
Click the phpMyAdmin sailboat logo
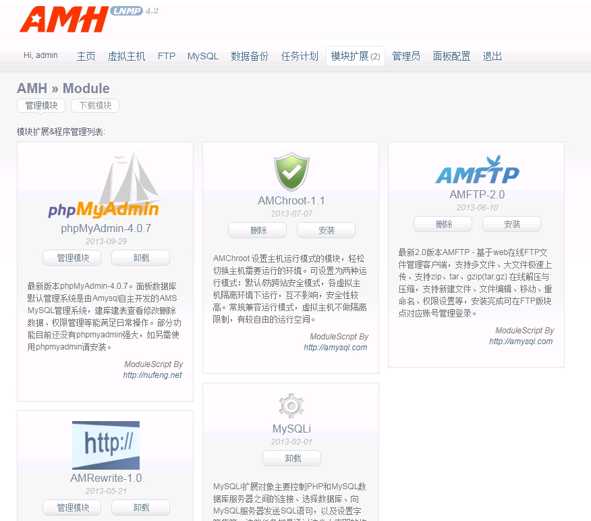coord(105,186)
